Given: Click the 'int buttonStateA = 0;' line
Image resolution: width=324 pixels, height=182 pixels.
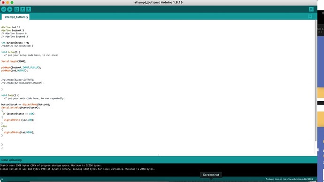Looking at the screenshot, I should point(15,43).
